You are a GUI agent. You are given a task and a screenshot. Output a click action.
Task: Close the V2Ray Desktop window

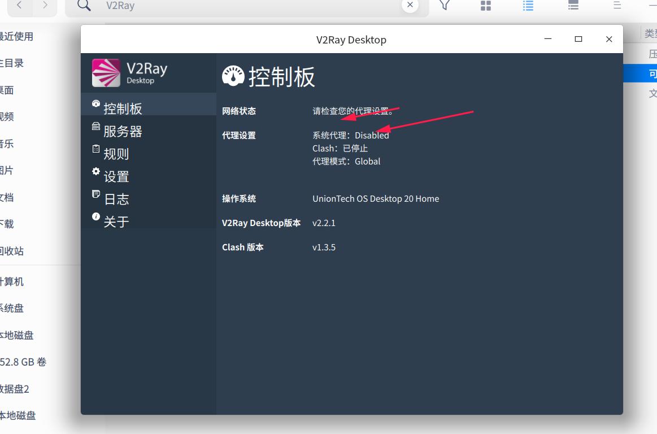[x=609, y=39]
